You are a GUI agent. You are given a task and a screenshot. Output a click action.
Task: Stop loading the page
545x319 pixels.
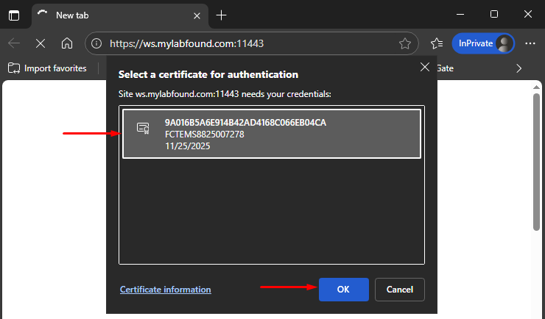tap(41, 43)
